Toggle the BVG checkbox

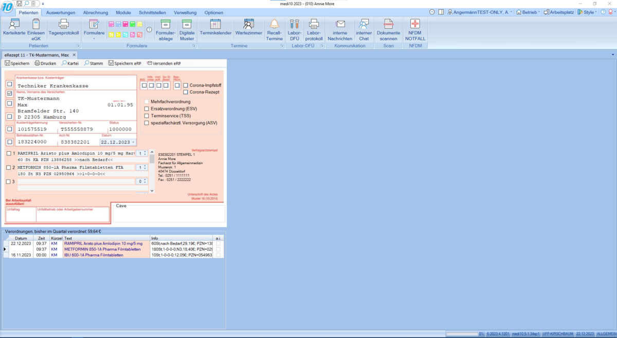coord(144,85)
